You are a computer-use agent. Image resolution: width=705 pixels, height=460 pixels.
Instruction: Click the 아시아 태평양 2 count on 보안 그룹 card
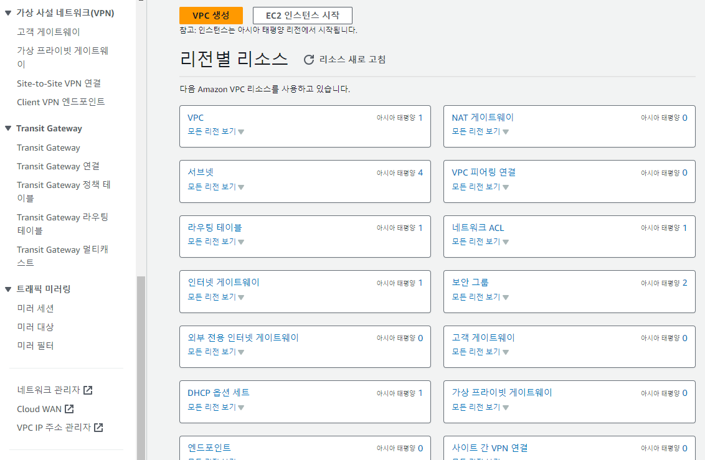click(x=664, y=283)
